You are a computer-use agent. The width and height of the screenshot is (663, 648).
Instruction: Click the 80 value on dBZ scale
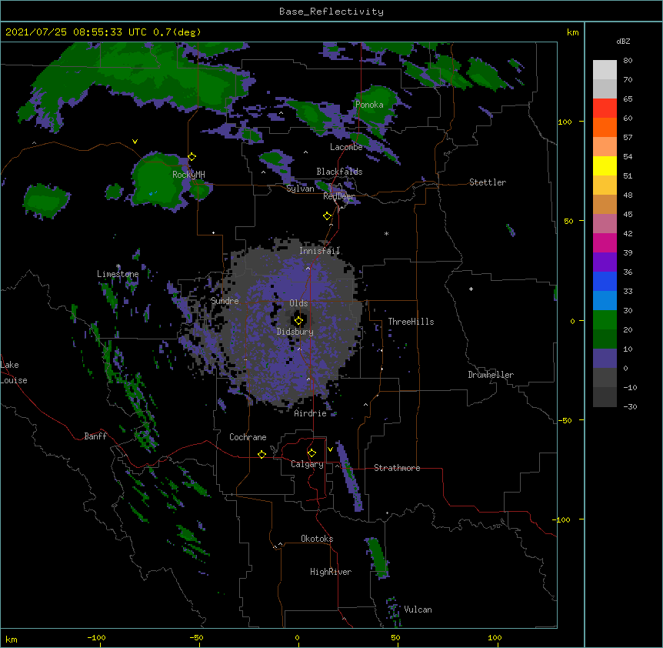click(x=628, y=61)
